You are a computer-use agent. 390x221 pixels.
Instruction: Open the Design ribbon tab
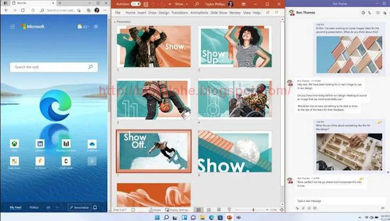(x=164, y=13)
